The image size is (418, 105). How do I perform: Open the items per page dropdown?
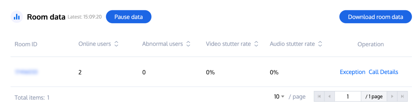pyautogui.click(x=279, y=96)
